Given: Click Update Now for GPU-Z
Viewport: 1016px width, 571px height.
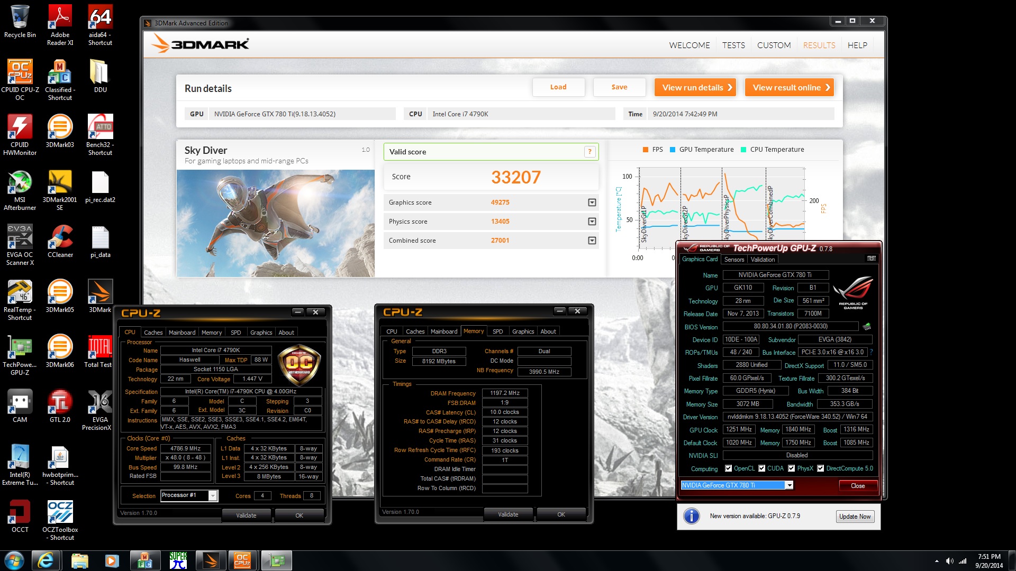Looking at the screenshot, I should (x=855, y=517).
